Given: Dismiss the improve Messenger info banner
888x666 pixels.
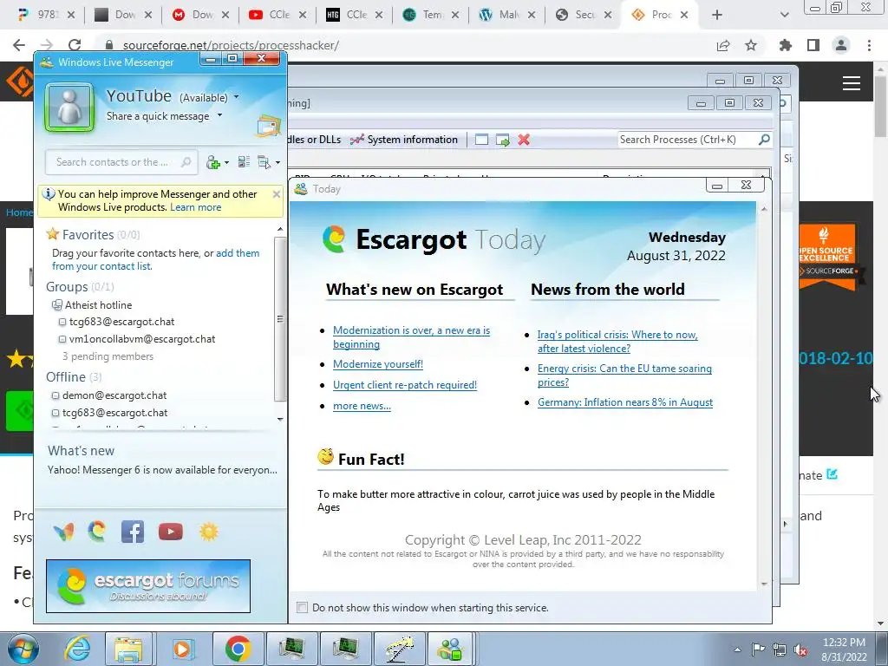Looking at the screenshot, I should point(277,194).
